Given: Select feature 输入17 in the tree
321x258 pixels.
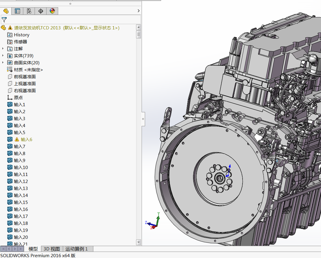Looking at the screenshot, I should (21, 216).
